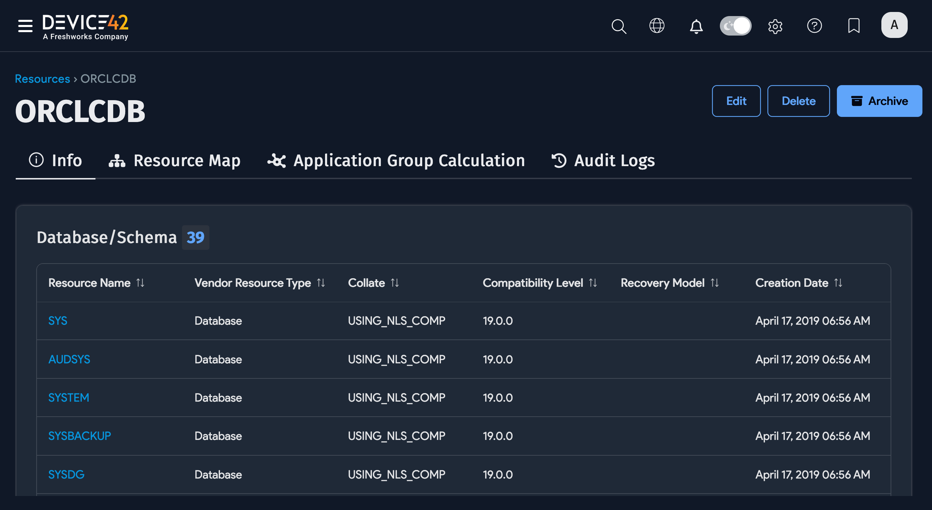Viewport: 932px width, 510px height.
Task: Delete the ORCLCDB resource
Action: click(799, 101)
